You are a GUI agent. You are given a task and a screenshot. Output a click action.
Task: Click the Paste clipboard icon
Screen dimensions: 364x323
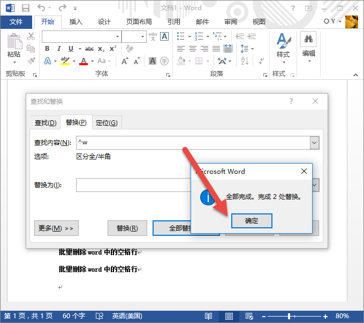[x=14, y=41]
